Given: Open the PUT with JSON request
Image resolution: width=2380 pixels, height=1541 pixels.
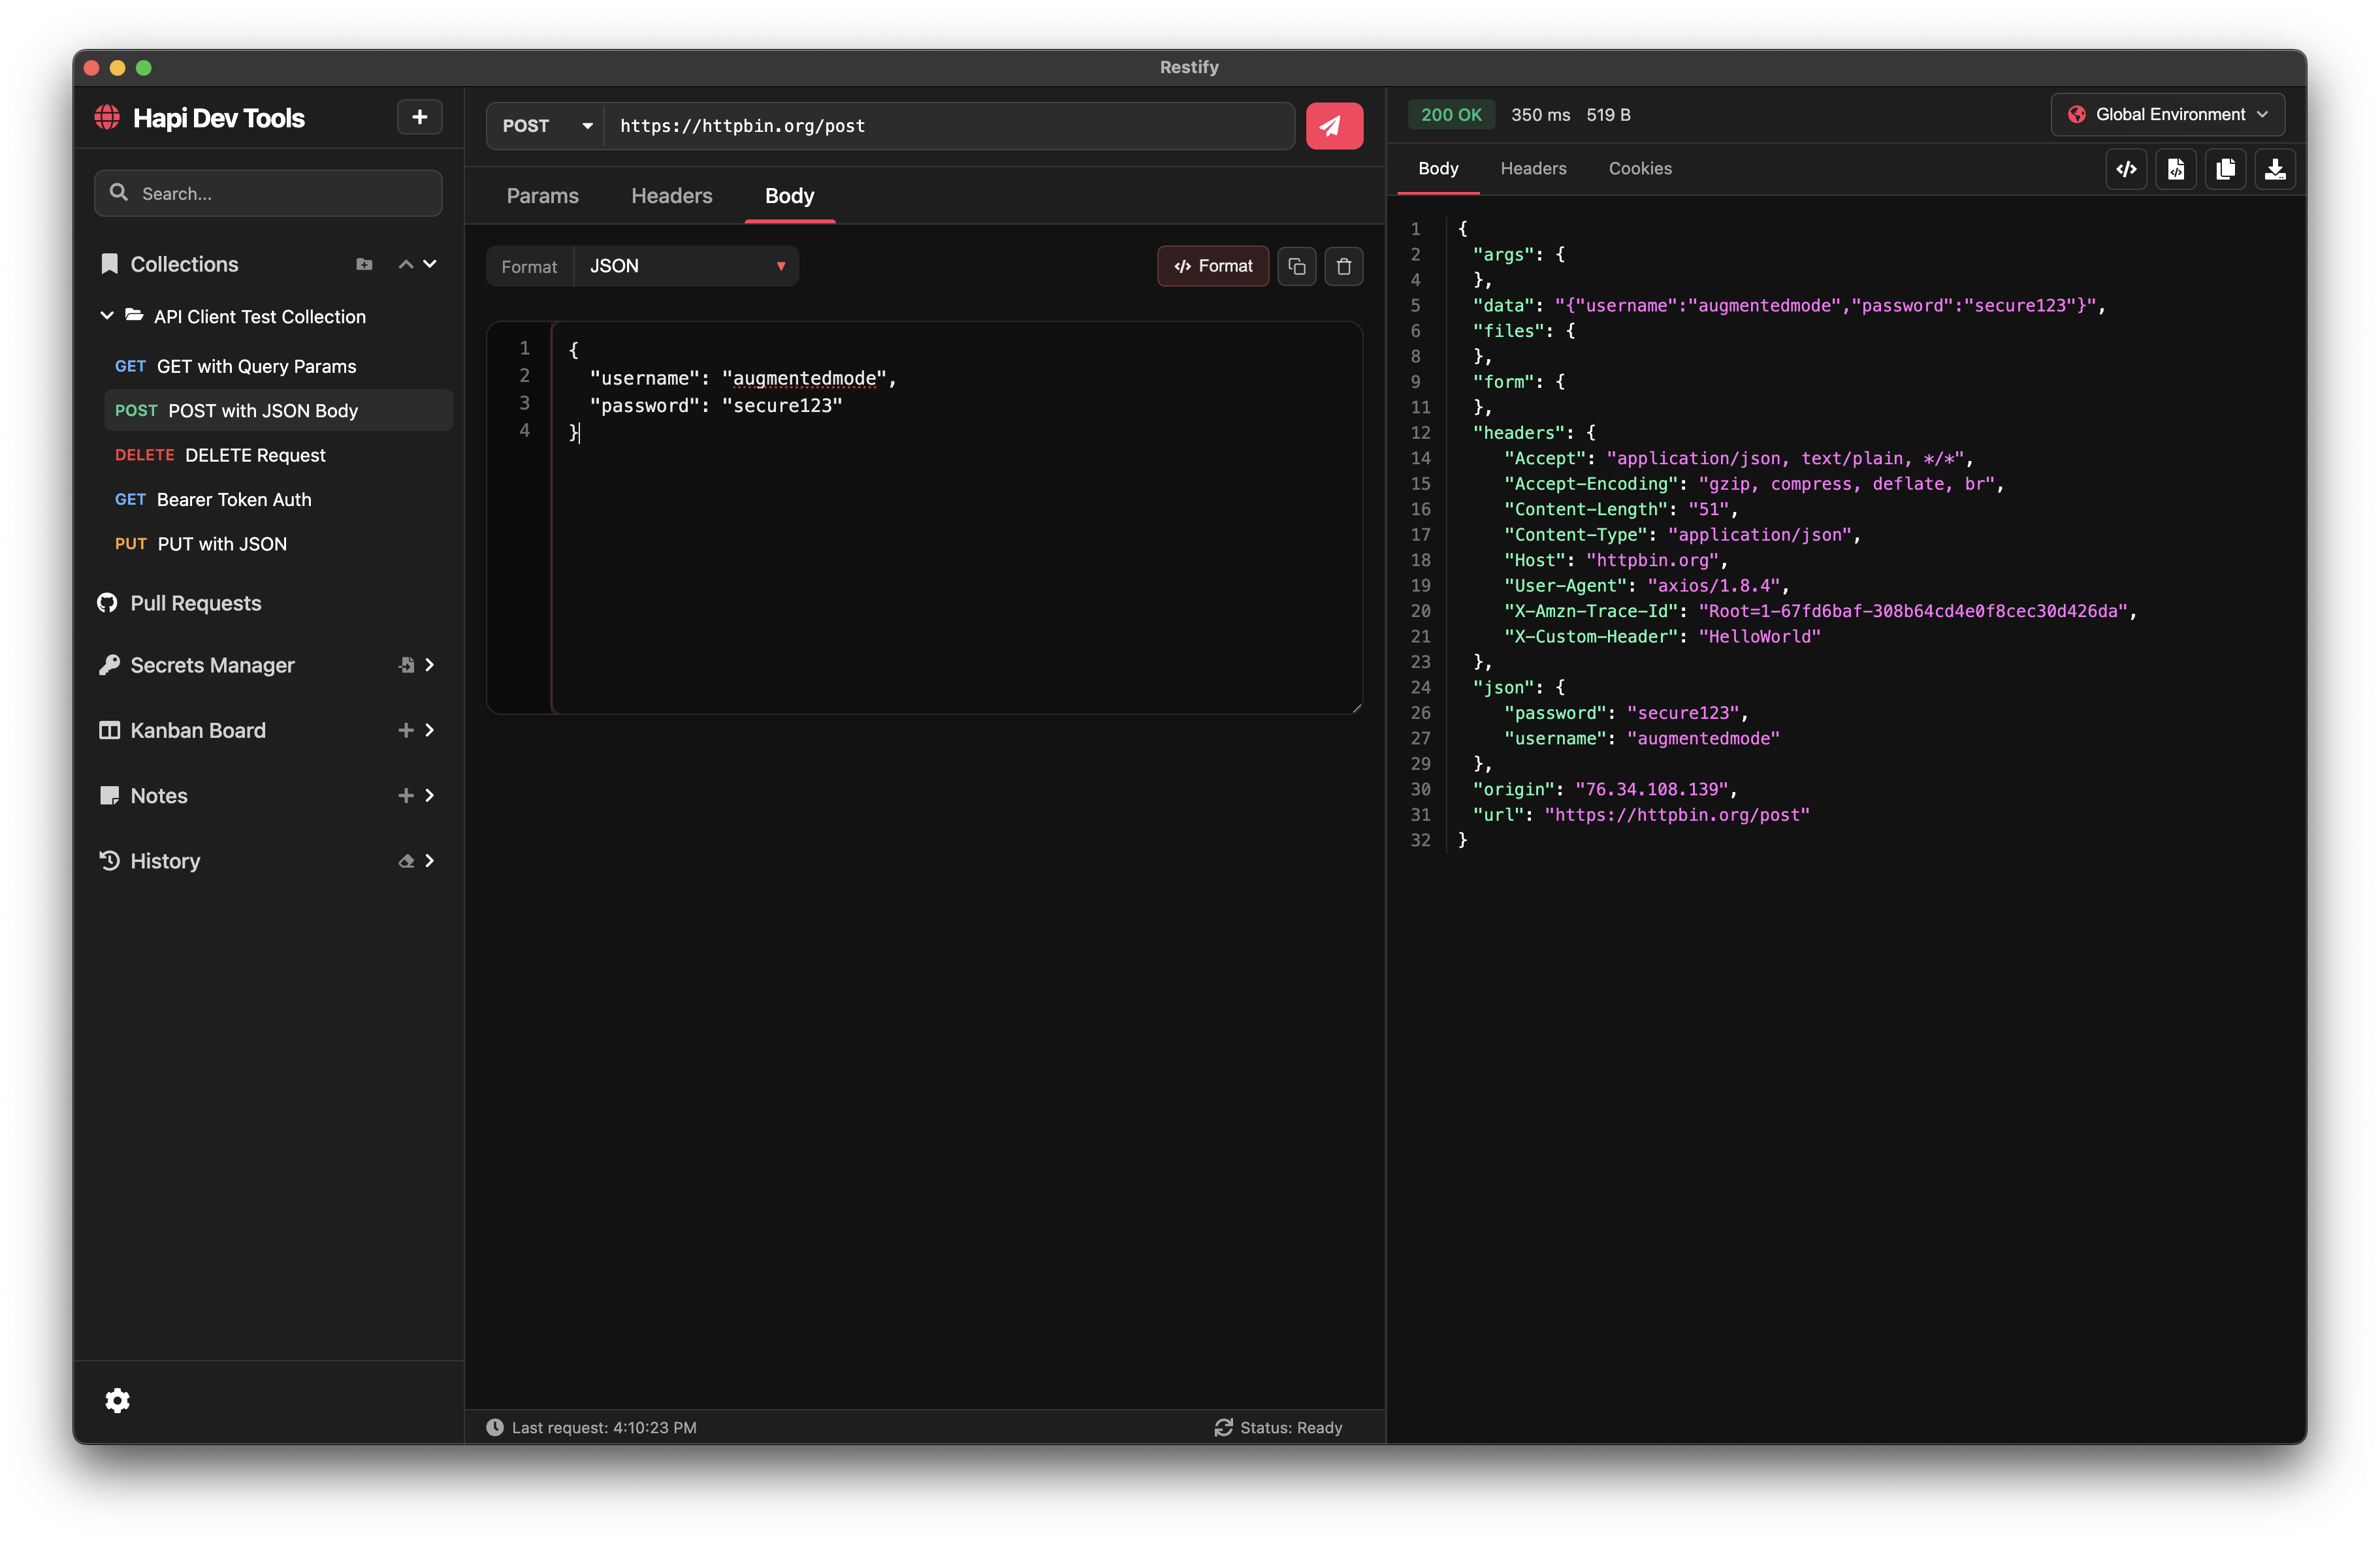Looking at the screenshot, I should coord(278,544).
